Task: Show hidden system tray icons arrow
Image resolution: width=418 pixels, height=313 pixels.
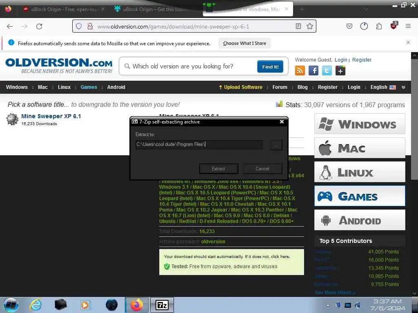Action: 328,305
